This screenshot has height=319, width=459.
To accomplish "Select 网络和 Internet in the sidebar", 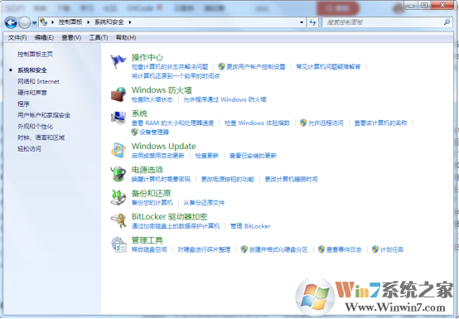I will tap(38, 81).
